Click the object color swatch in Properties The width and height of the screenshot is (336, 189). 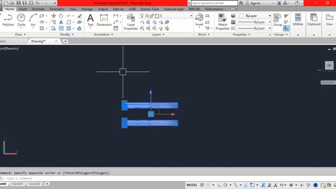[241, 16]
